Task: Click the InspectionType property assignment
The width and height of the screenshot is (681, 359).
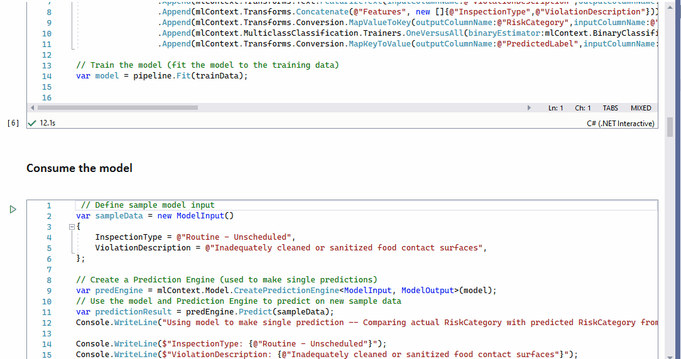Action: click(195, 237)
